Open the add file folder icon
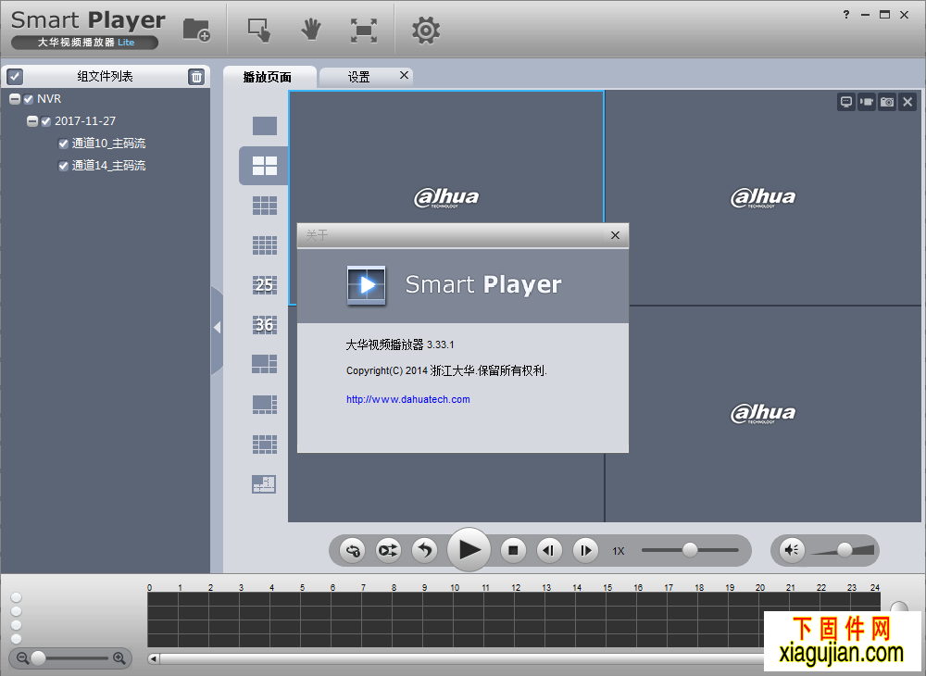Image resolution: width=926 pixels, height=676 pixels. (196, 30)
